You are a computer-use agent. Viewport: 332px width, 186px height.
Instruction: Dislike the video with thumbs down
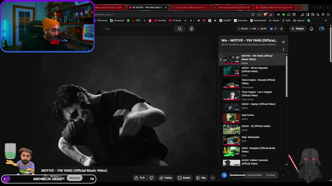tap(151, 178)
